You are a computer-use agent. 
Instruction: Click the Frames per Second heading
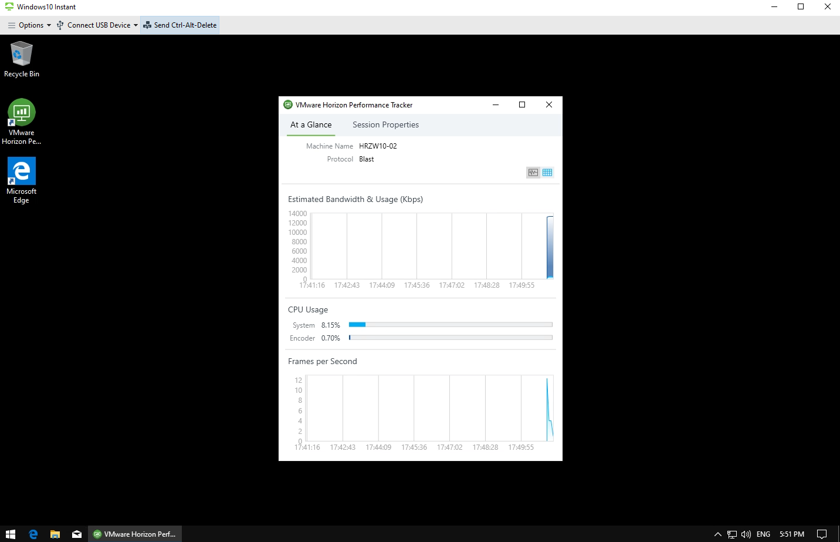[323, 362]
